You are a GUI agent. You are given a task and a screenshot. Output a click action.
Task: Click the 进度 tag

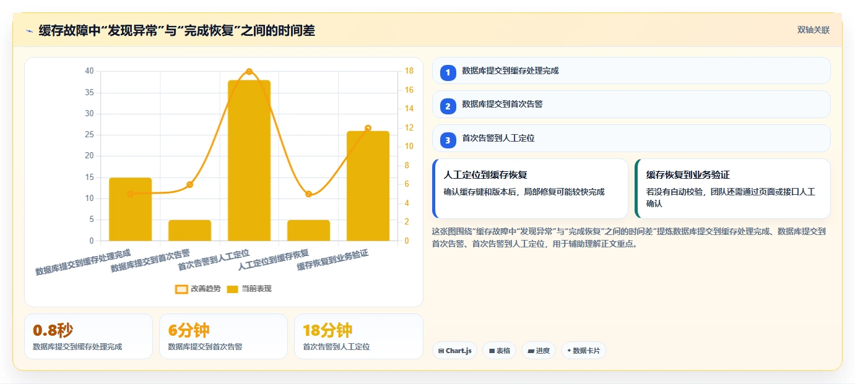coord(539,351)
